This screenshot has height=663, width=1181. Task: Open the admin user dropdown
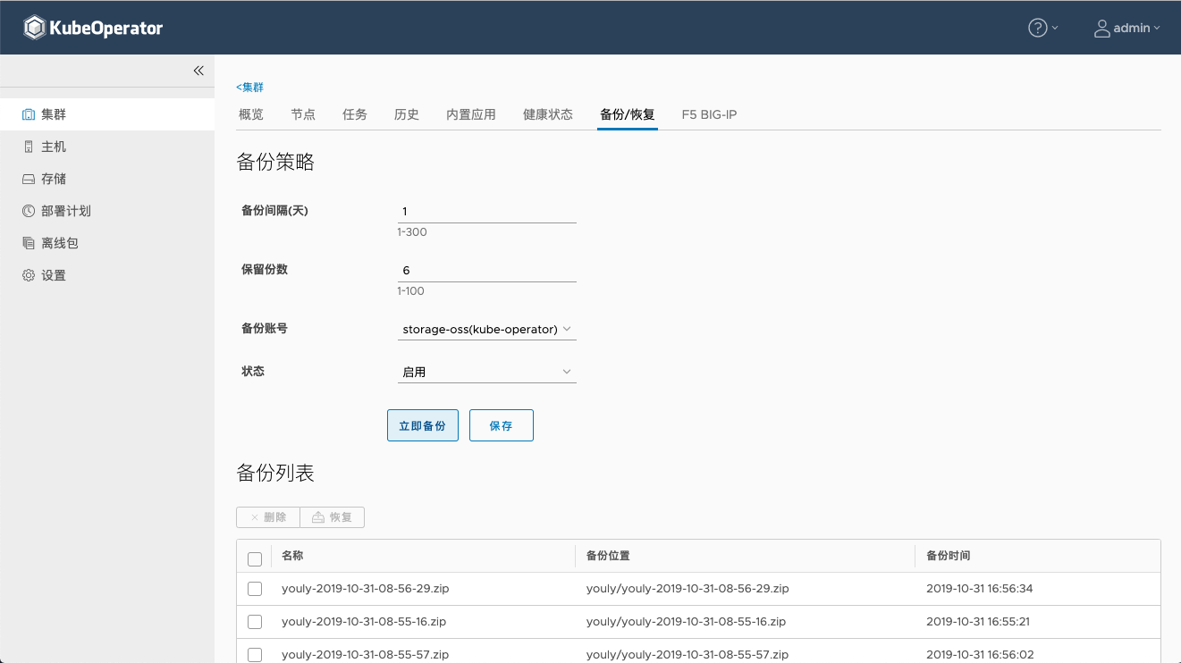pyautogui.click(x=1126, y=28)
